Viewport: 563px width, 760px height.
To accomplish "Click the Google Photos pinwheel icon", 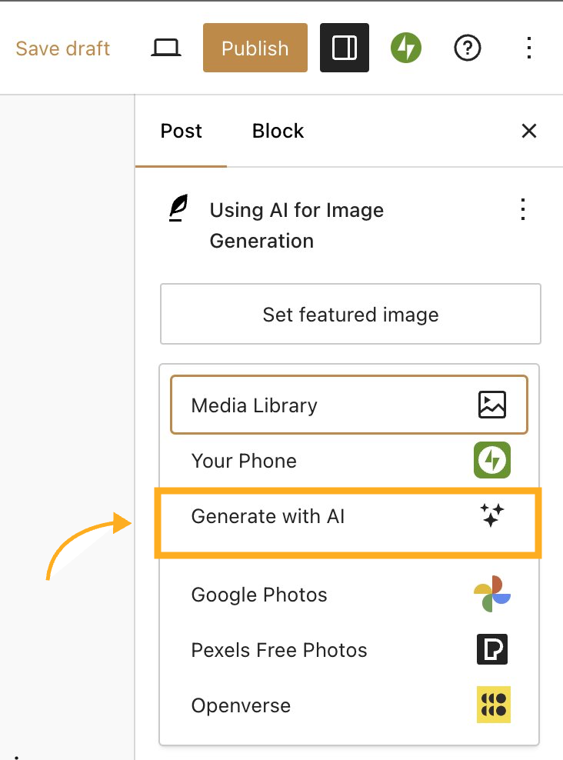I will pos(492,594).
